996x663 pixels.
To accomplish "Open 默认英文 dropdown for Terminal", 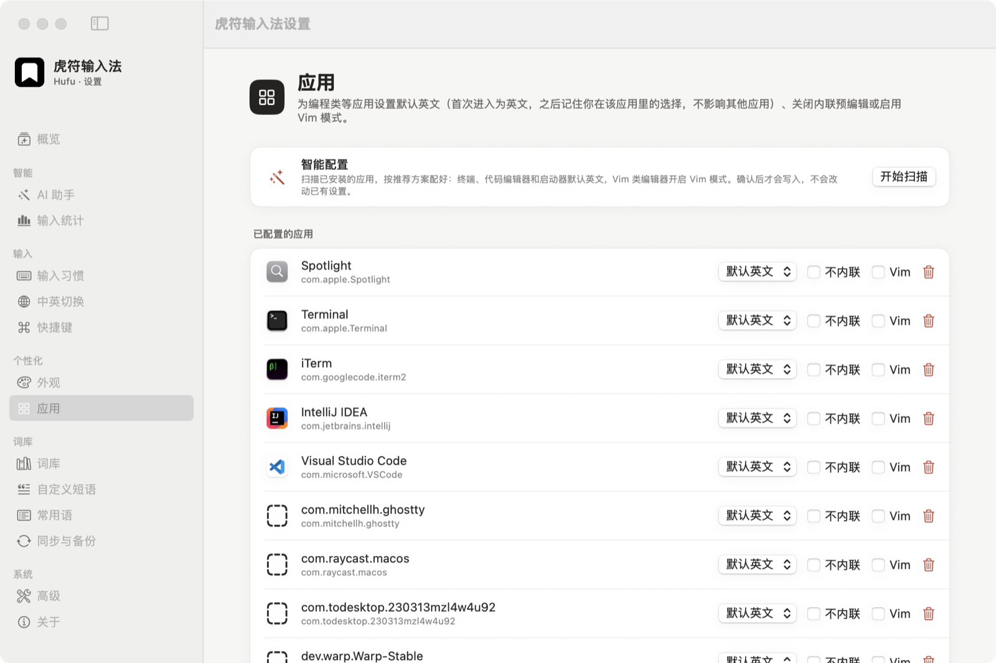I will [758, 320].
